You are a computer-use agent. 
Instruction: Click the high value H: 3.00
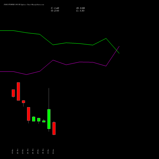click(x=80, y=8)
